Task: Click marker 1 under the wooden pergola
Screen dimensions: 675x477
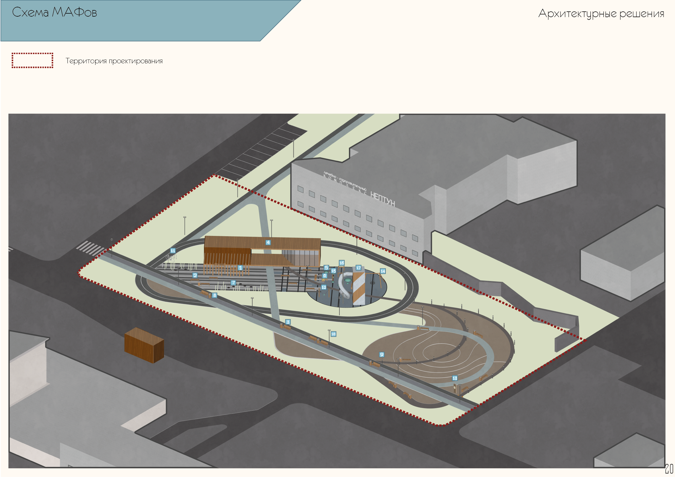Action: (240, 268)
